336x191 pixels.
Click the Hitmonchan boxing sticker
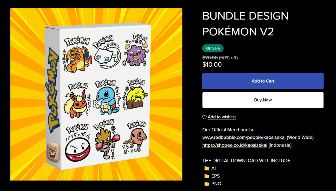point(107,141)
